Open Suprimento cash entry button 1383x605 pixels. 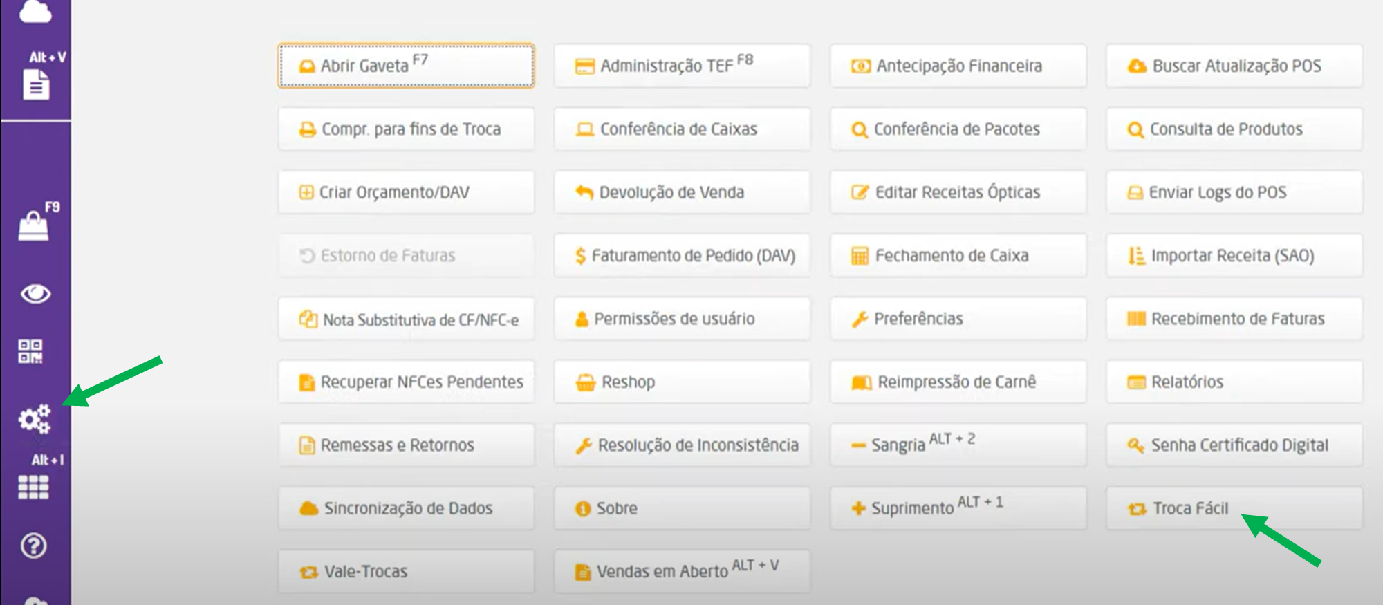pos(958,508)
